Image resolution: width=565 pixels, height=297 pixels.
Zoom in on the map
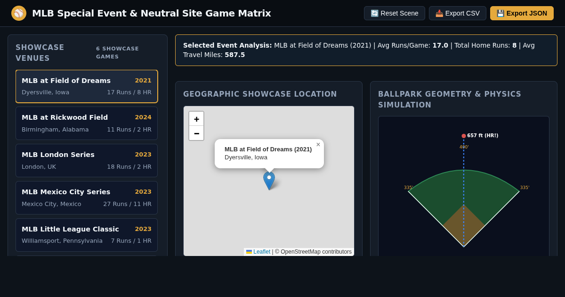tap(196, 119)
